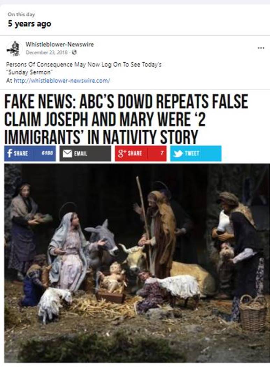This screenshot has height=367, width=270.
Task: Click the Tweet button label
Action: coord(192,153)
